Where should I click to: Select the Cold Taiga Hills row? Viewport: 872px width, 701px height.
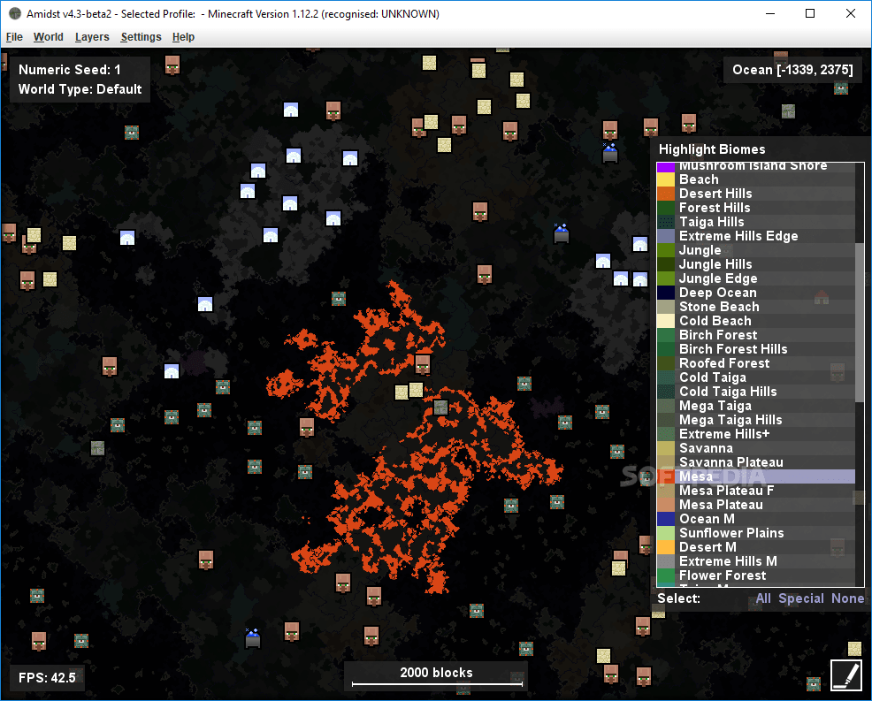pyautogui.click(x=756, y=392)
